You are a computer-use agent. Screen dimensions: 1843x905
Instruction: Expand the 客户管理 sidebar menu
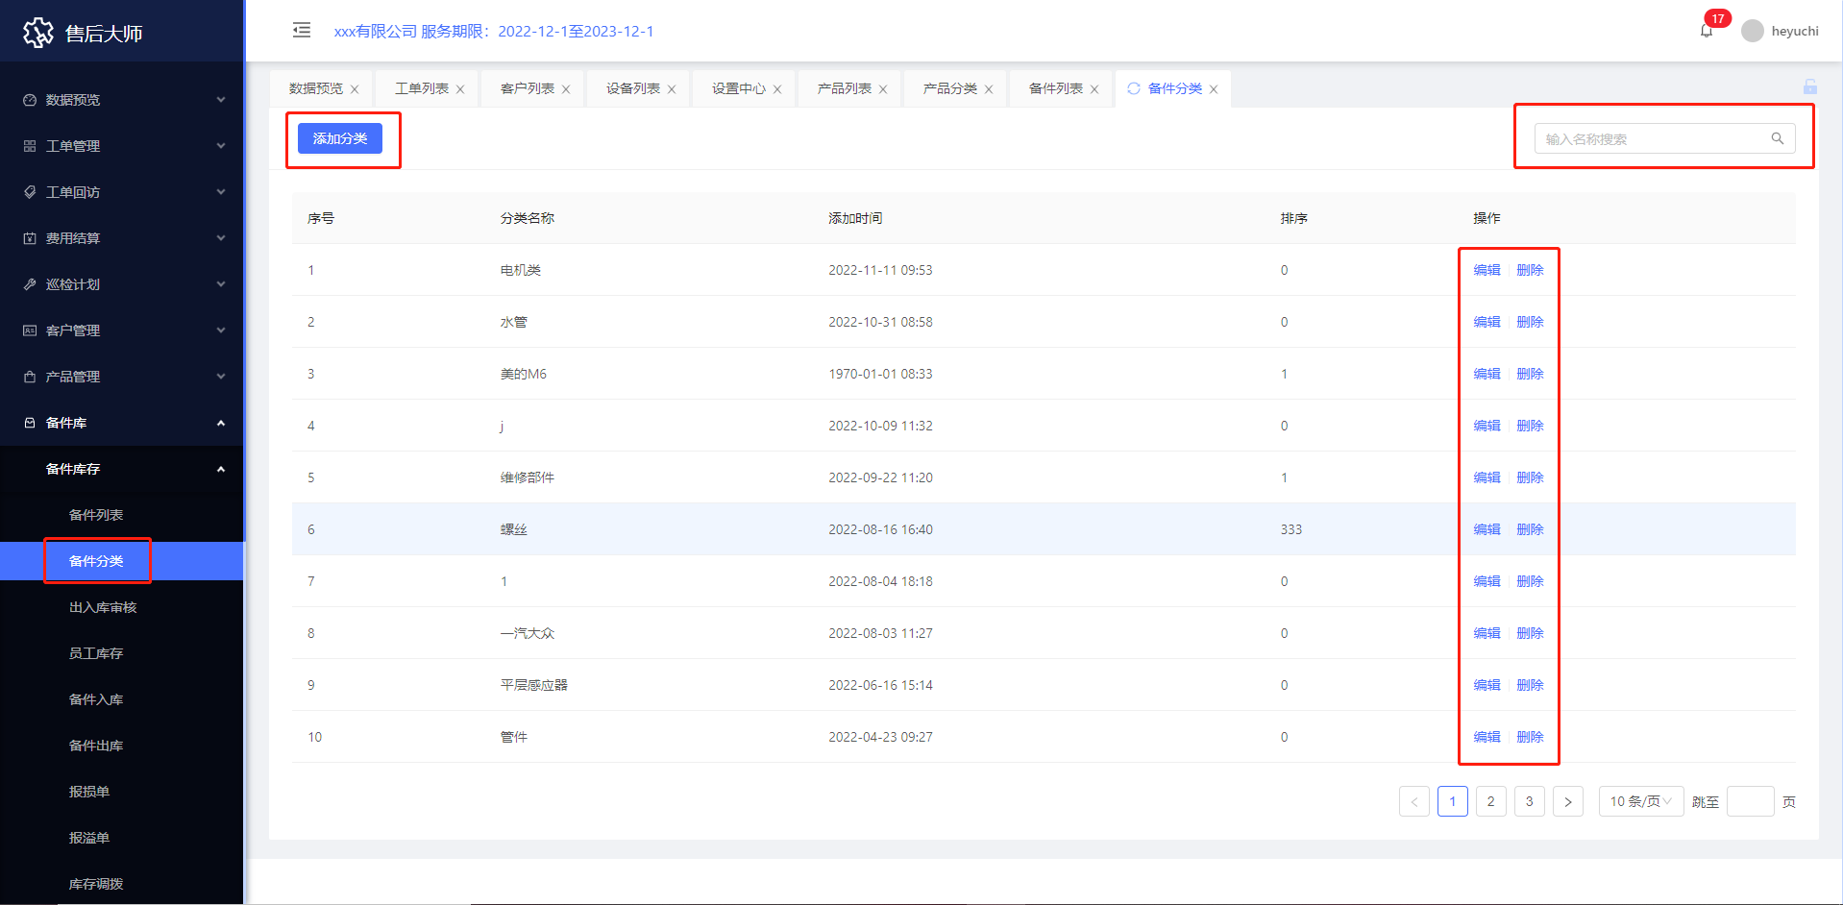pos(122,330)
